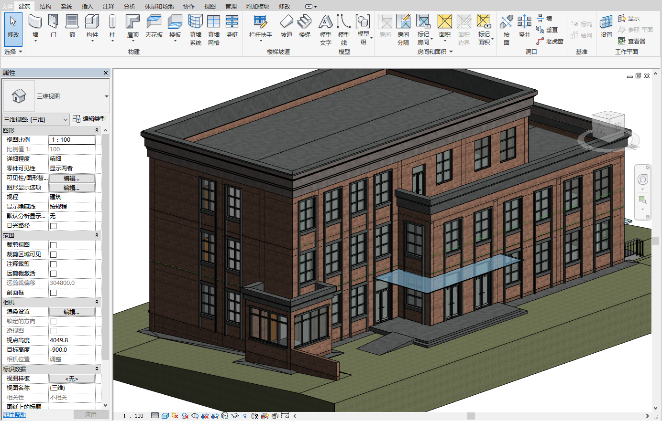Image resolution: width=662 pixels, height=421 pixels.
Task: Select the 模型文字 (Model Text) tool
Action: click(x=325, y=30)
